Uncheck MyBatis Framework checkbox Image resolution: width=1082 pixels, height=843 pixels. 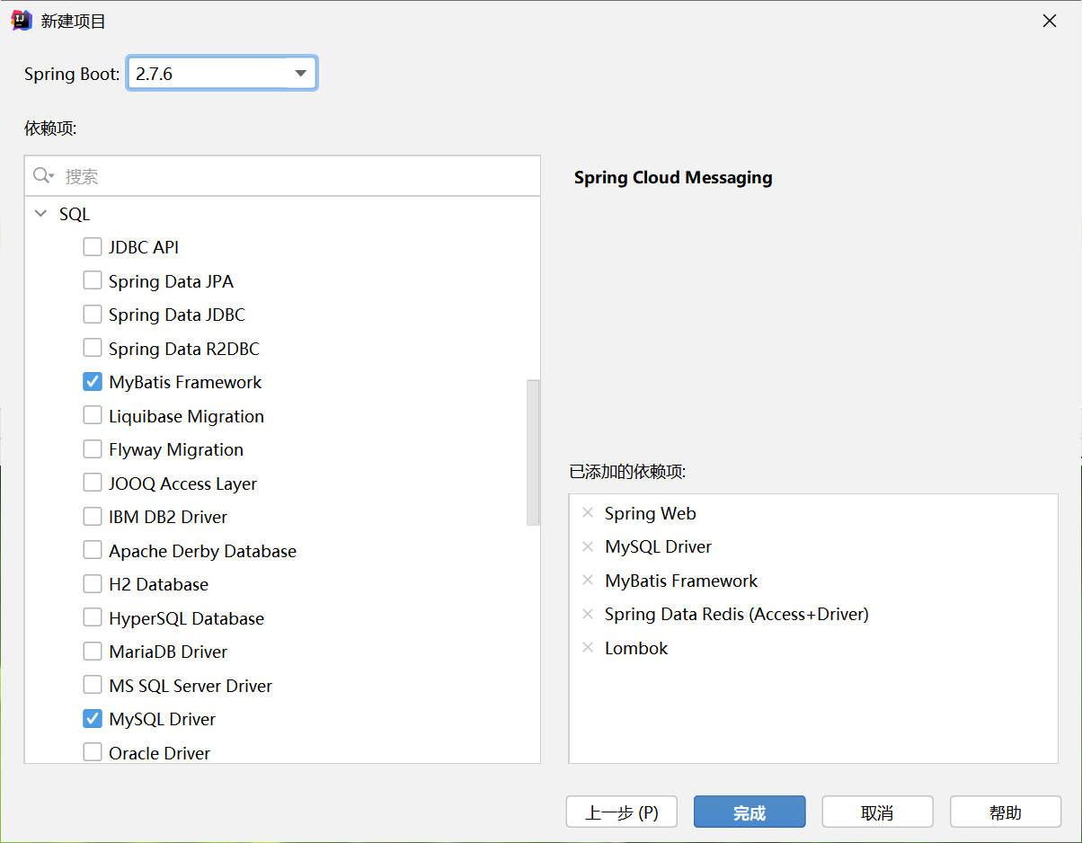93,382
